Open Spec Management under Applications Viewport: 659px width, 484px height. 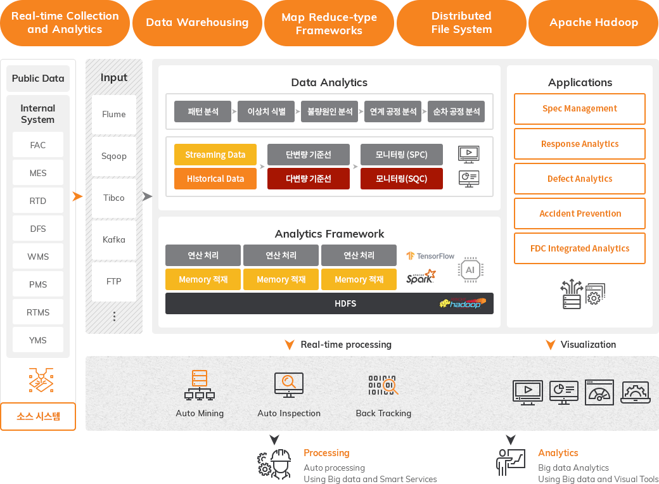579,109
